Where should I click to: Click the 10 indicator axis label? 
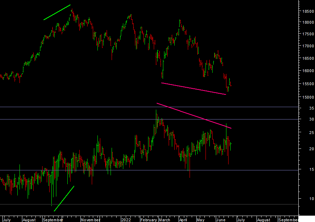click(311, 199)
